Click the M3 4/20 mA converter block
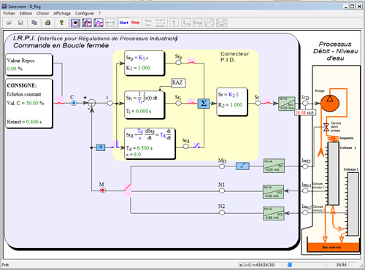Image resolution: width=365 pixels, height=270 pixels. point(274,214)
